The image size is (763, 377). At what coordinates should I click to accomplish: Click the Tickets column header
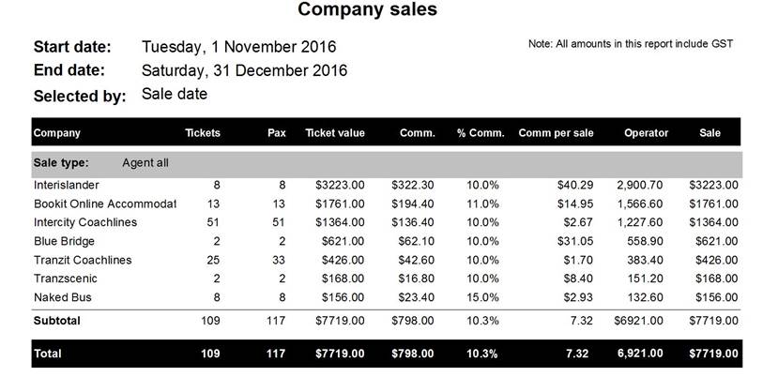pos(203,133)
